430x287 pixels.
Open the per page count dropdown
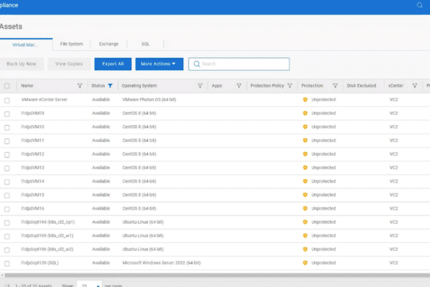(x=90, y=284)
